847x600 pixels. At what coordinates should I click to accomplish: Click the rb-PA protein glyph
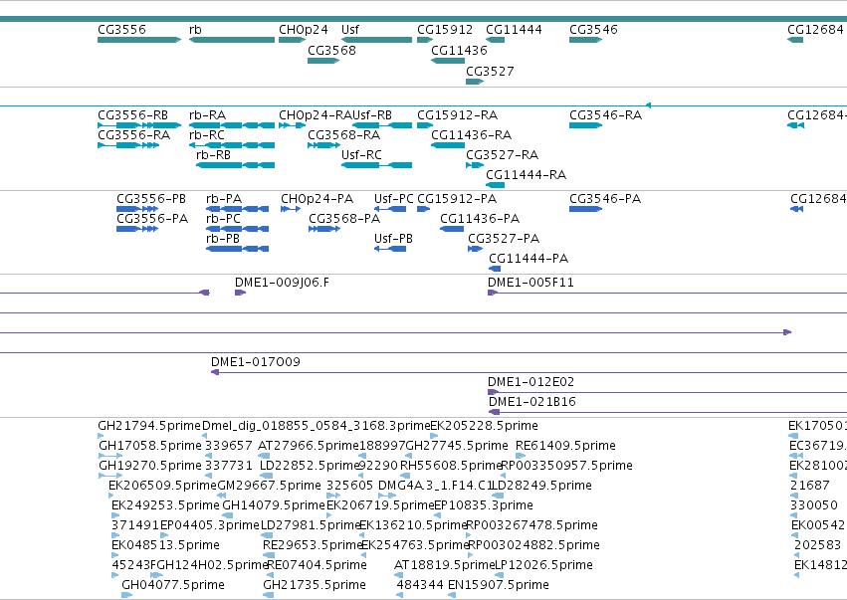point(237,209)
